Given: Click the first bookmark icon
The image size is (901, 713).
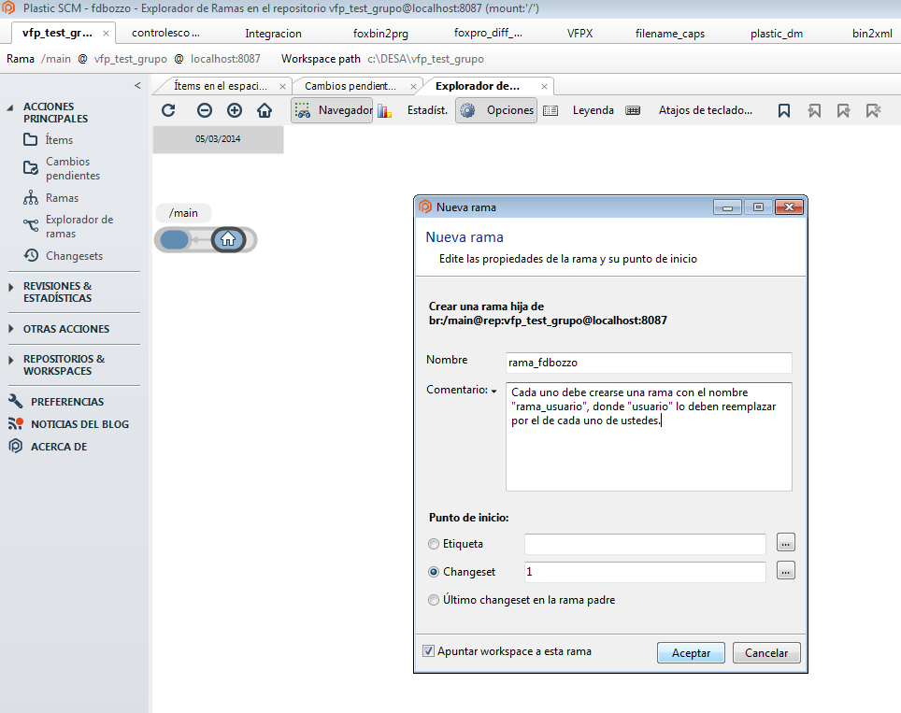Looking at the screenshot, I should point(784,110).
